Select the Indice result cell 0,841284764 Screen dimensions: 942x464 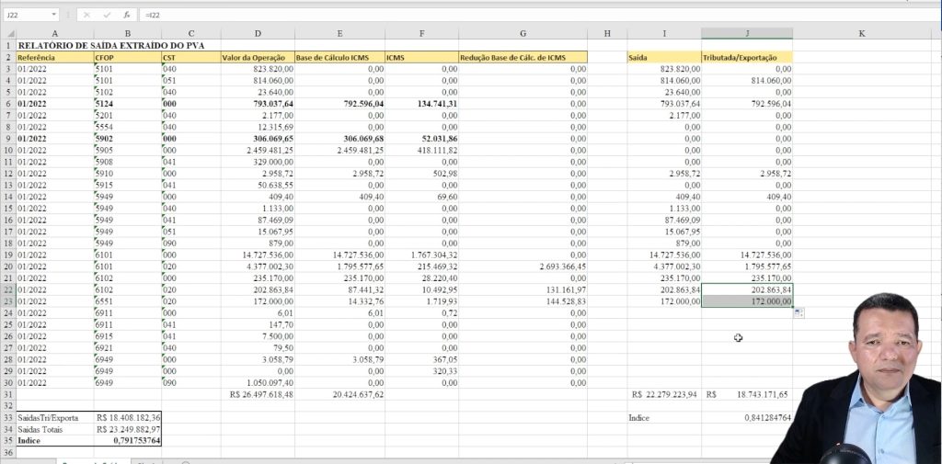point(746,417)
